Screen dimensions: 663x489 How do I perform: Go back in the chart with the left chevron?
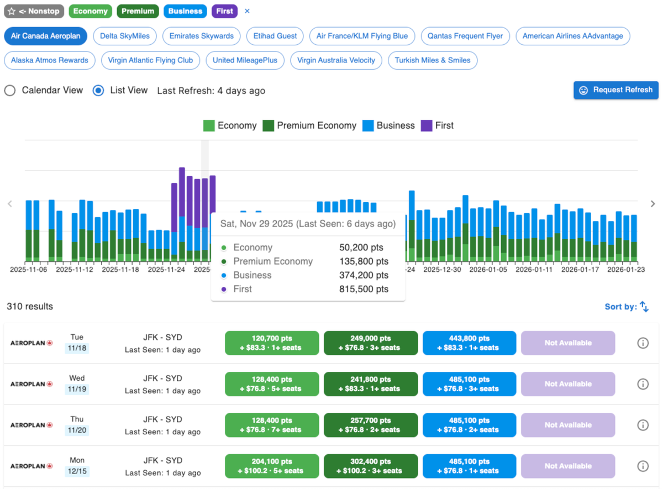(x=10, y=204)
